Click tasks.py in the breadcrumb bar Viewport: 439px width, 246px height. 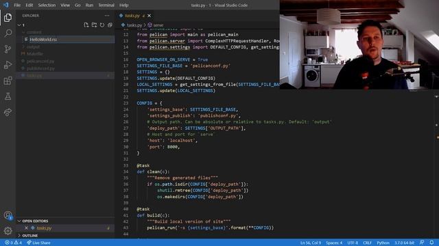point(134,25)
